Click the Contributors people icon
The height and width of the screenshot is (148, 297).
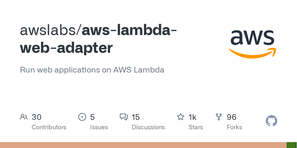23,117
